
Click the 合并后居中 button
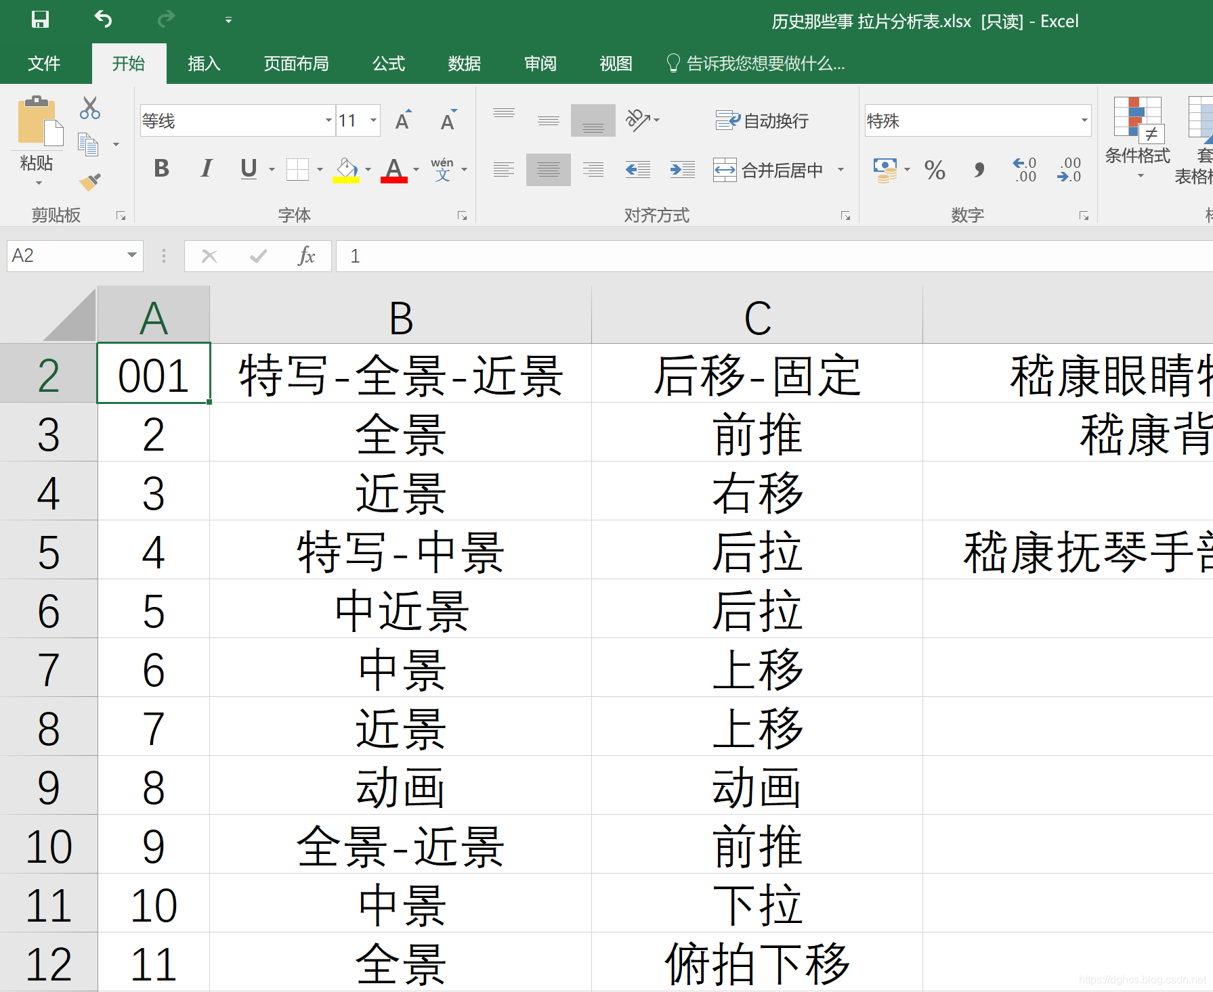point(769,170)
